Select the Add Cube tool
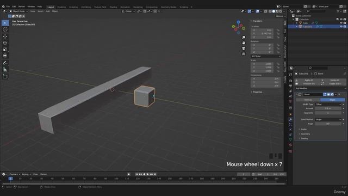 coord(5,76)
